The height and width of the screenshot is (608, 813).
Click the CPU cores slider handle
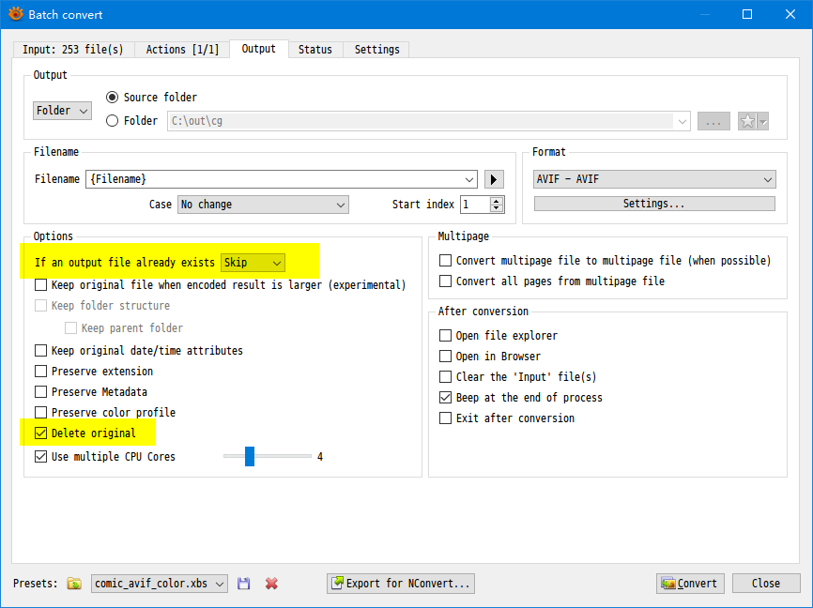tap(250, 457)
